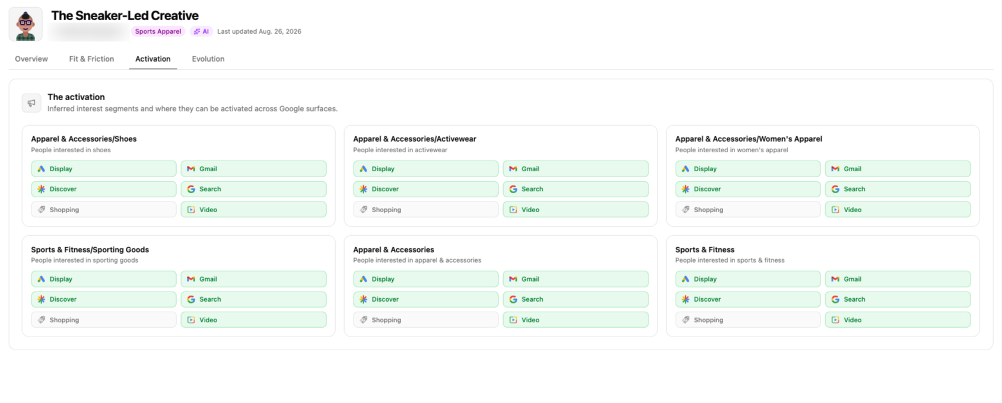
Task: Click Gmail icon in Shoes card
Action: pos(191,169)
